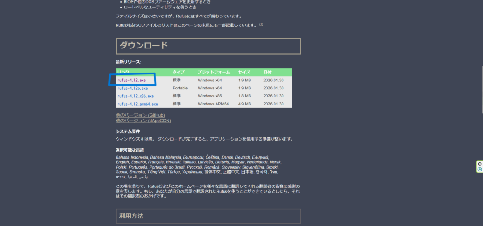Click footnote (1) after ISO list sentence
The image size is (483, 226).
tap(261, 24)
